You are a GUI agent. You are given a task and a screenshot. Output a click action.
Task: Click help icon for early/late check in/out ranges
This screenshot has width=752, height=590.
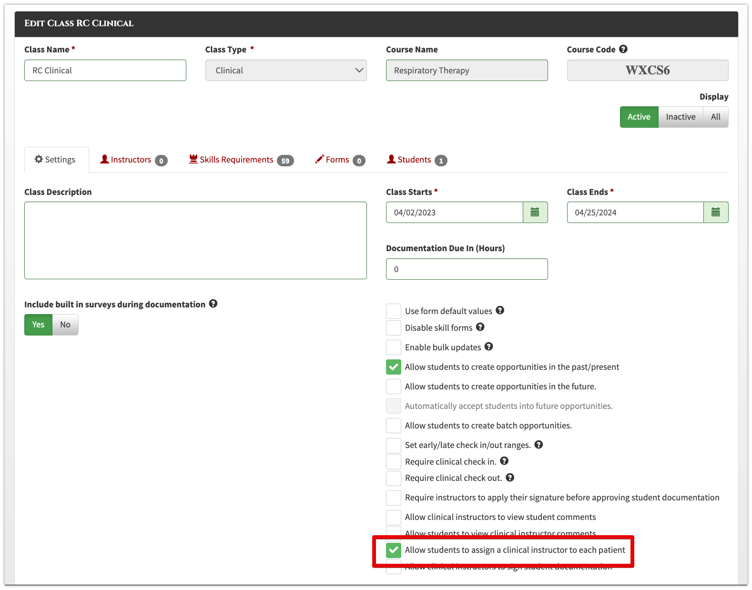[x=539, y=445]
